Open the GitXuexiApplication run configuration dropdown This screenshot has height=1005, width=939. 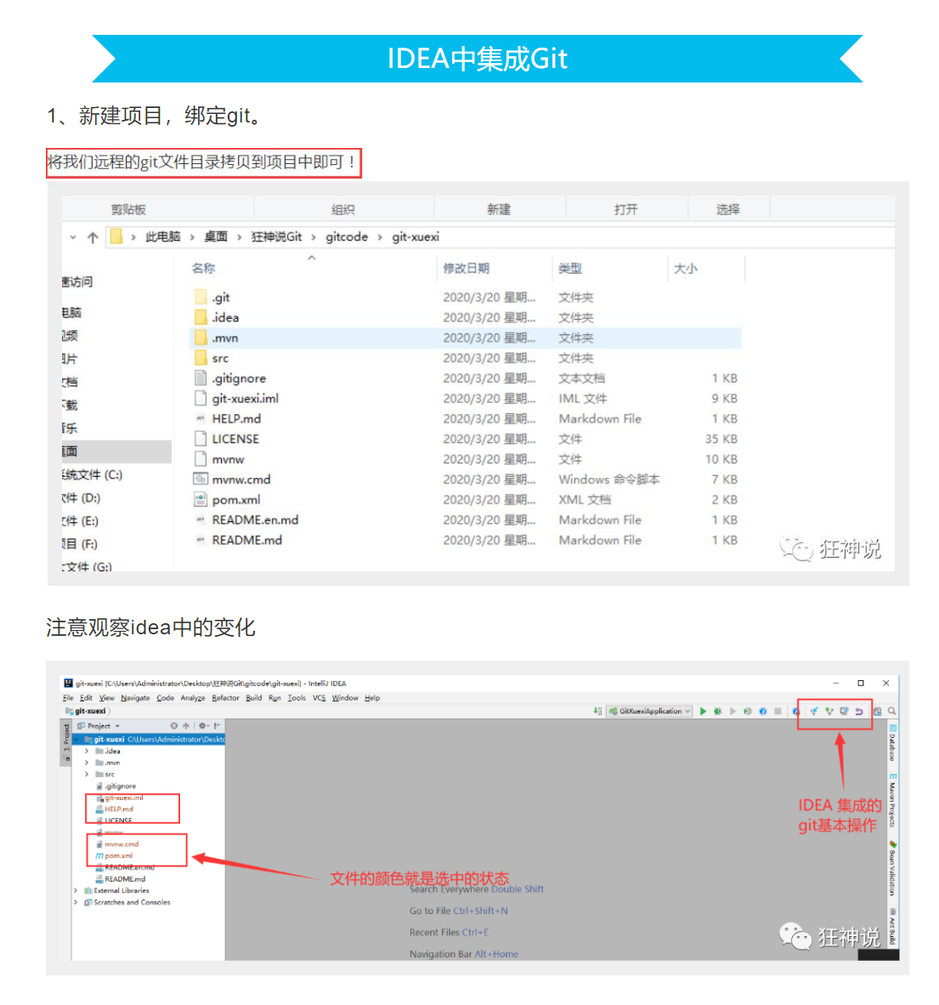pyautogui.click(x=651, y=712)
